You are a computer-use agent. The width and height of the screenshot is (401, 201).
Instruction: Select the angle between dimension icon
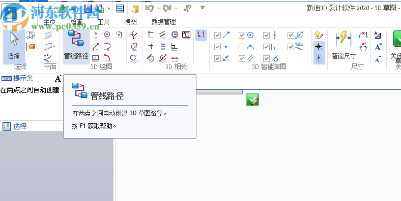click(363, 47)
